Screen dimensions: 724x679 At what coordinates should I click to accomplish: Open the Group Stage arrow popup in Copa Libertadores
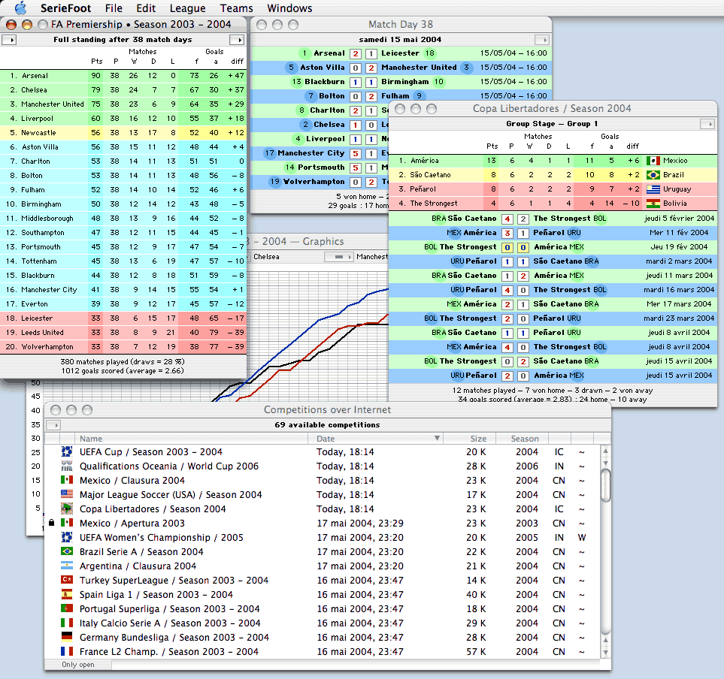coord(707,124)
